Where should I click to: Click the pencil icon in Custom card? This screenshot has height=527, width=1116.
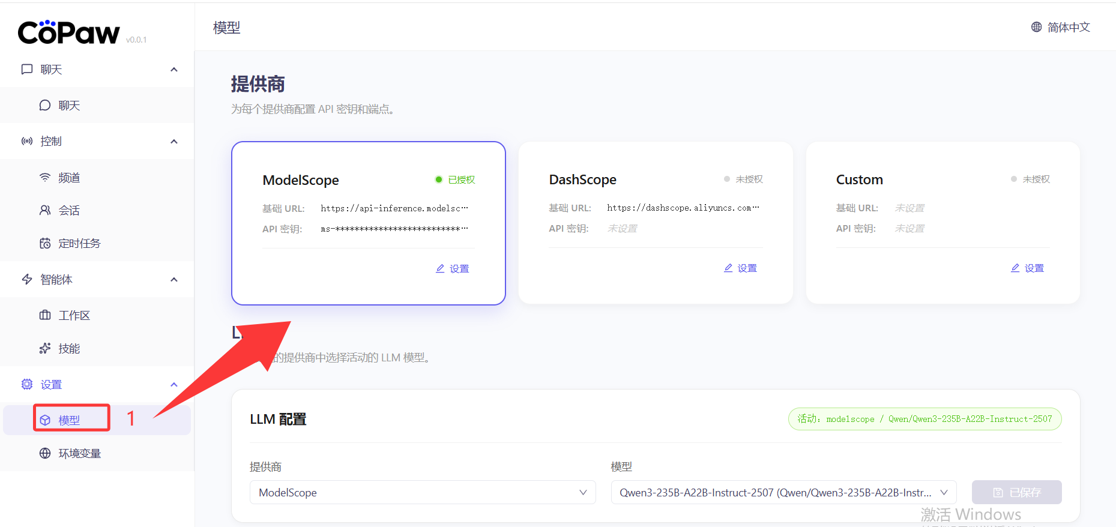pyautogui.click(x=1015, y=268)
